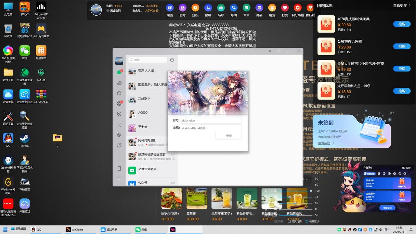
Task: Expand 更多活动 in today's activities
Action: point(406,168)
